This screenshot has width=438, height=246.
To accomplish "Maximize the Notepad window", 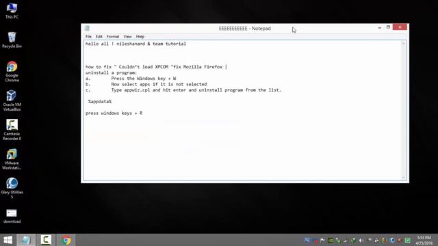I will point(388,27).
